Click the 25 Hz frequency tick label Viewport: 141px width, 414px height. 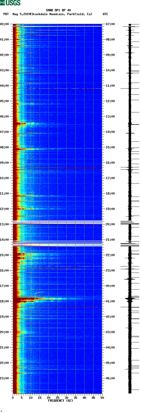tap(57, 398)
